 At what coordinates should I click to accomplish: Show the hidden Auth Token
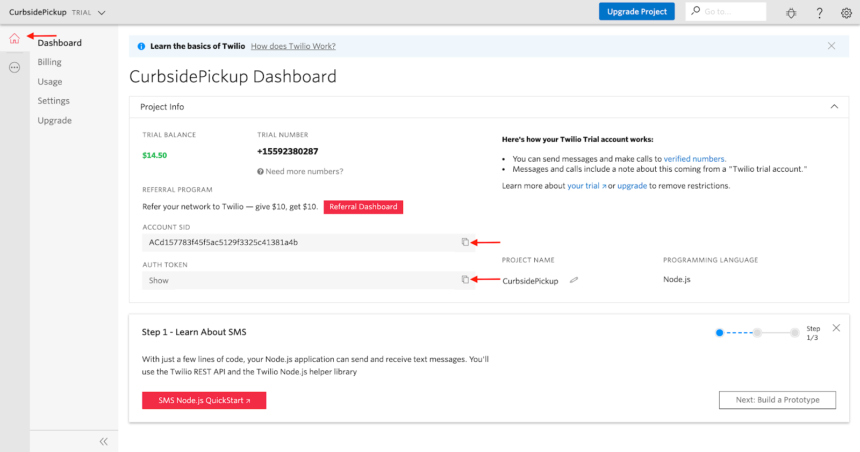[x=159, y=281]
